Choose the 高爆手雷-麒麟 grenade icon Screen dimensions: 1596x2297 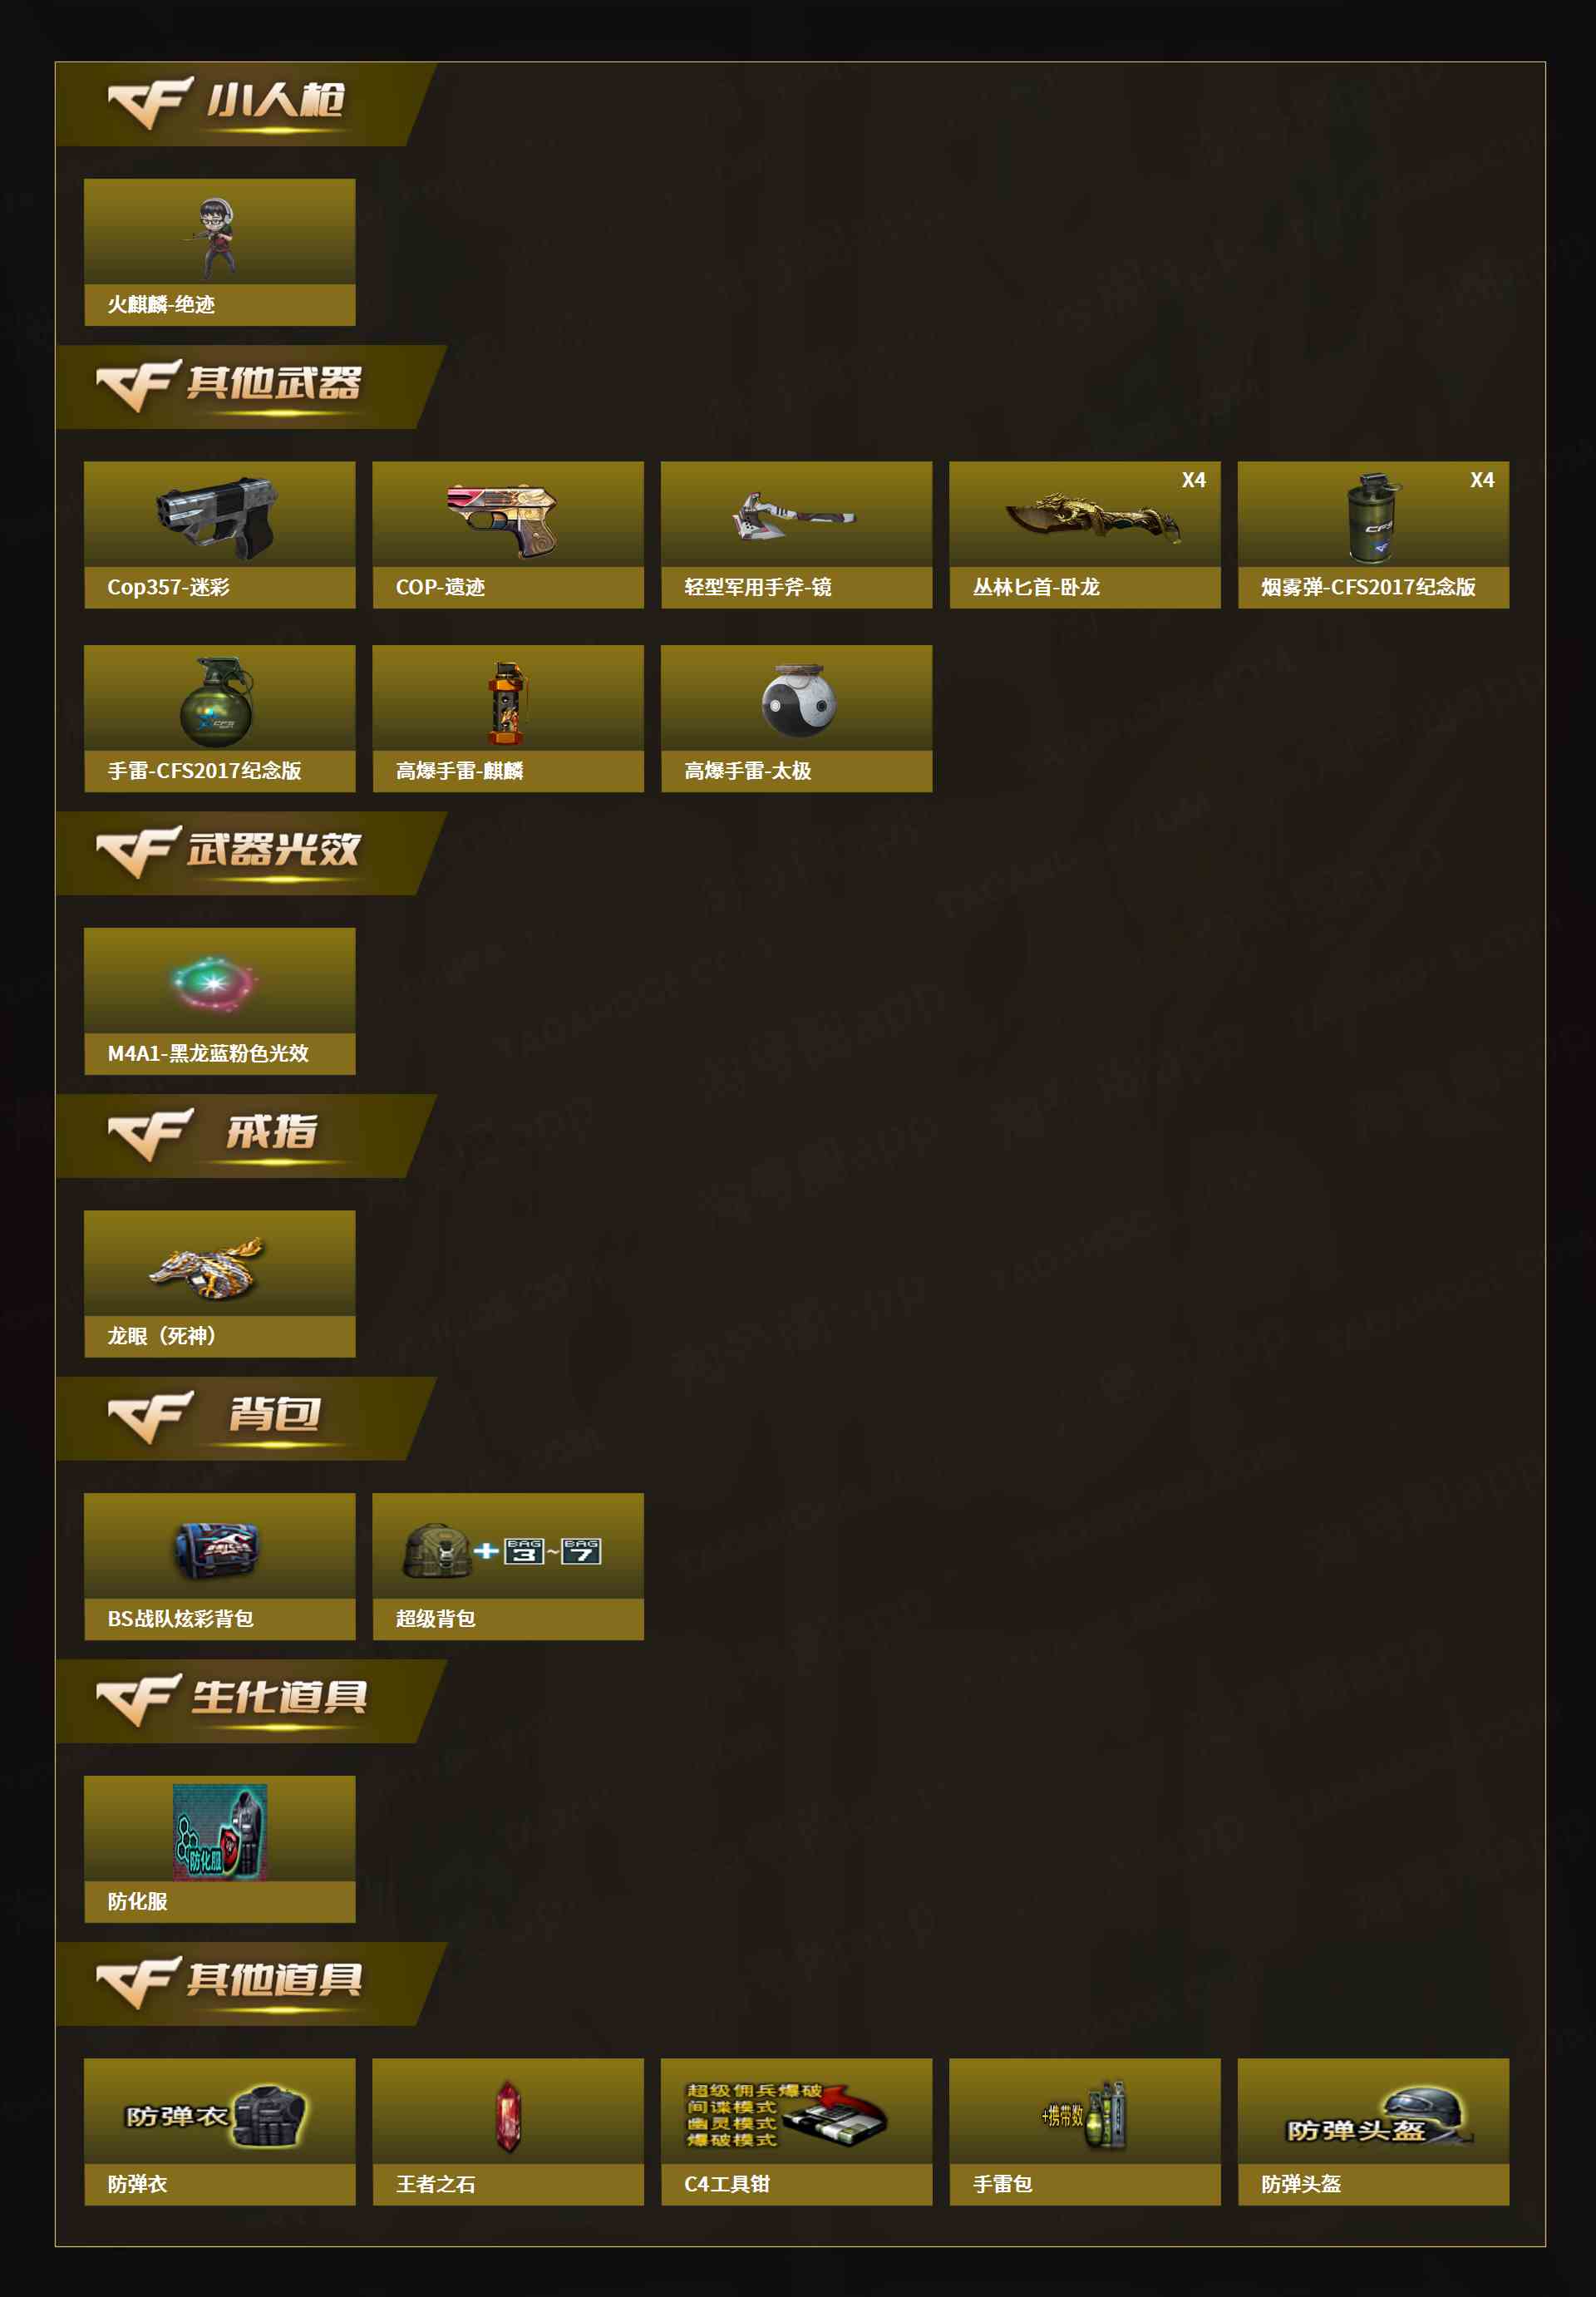coord(507,703)
